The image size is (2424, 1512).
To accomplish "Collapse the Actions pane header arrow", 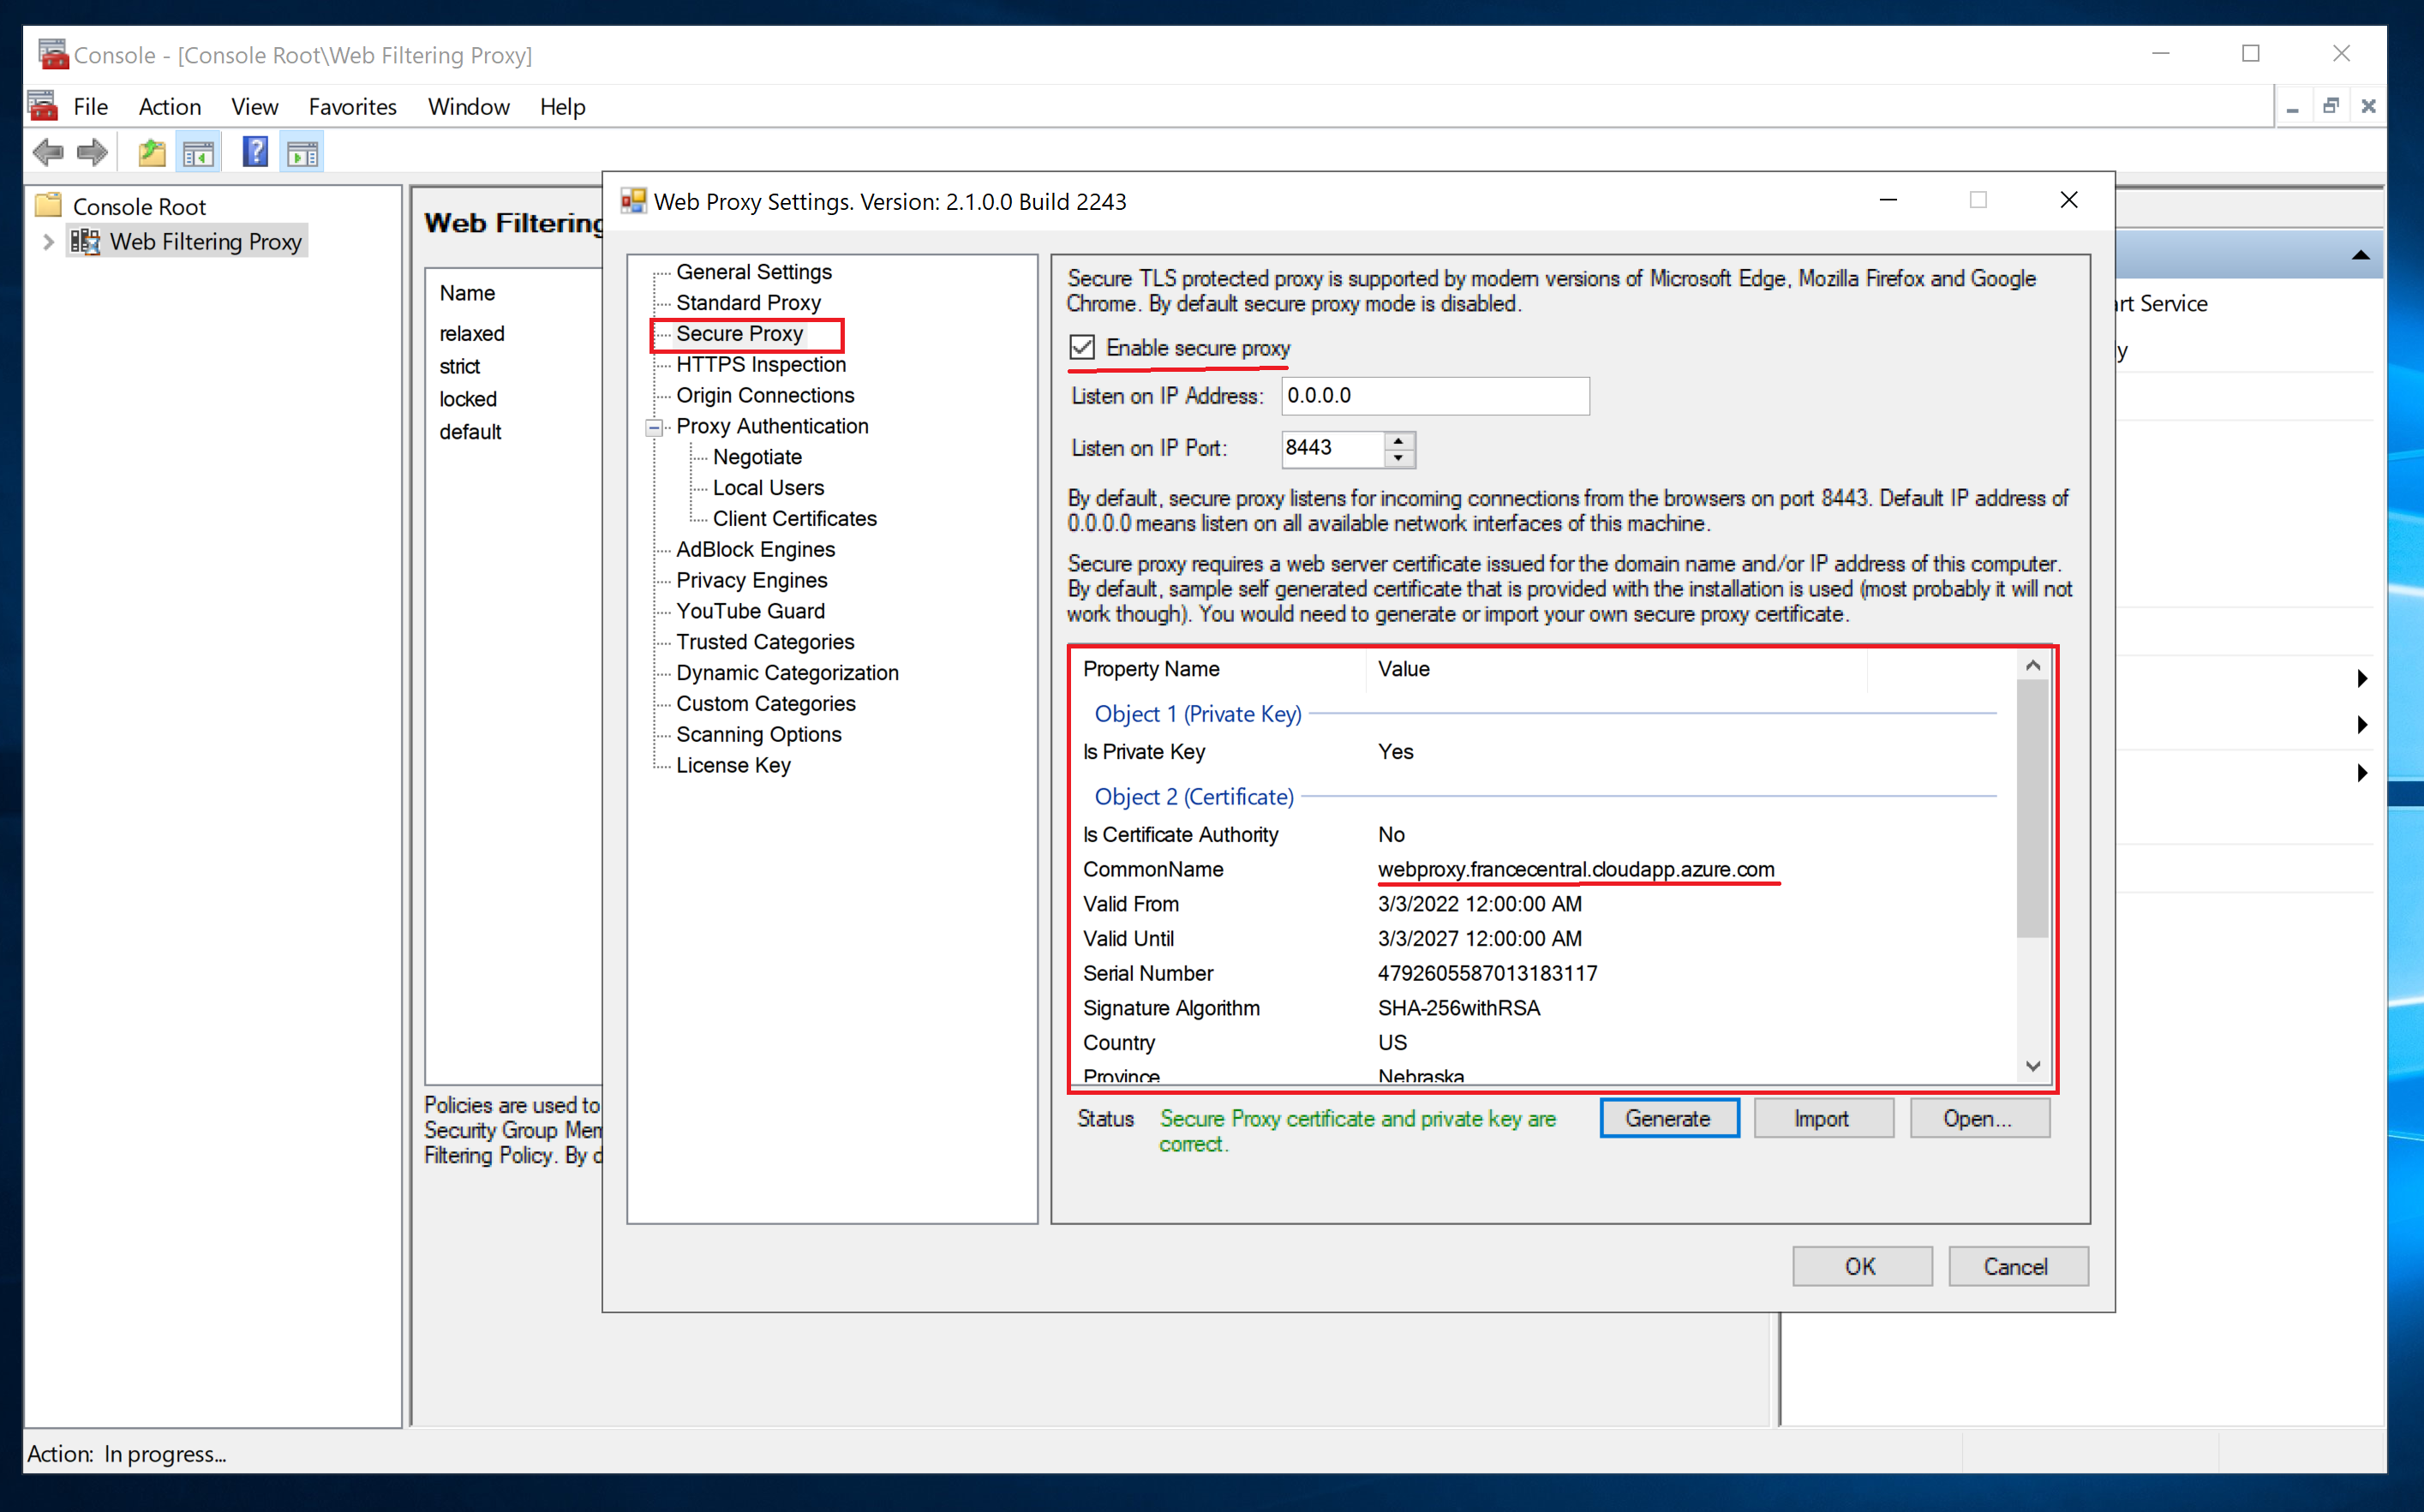I will coord(2361,255).
